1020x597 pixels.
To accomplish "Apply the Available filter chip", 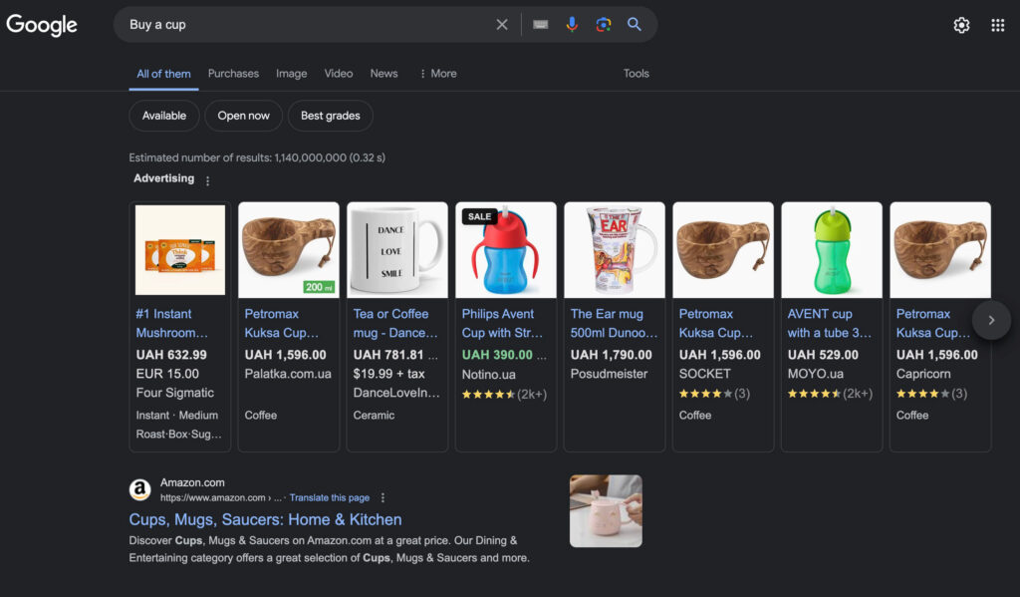I will pyautogui.click(x=164, y=116).
